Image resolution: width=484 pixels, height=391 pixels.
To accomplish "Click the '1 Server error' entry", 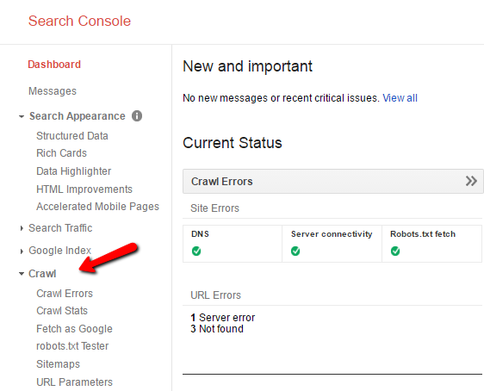I will point(223,318).
